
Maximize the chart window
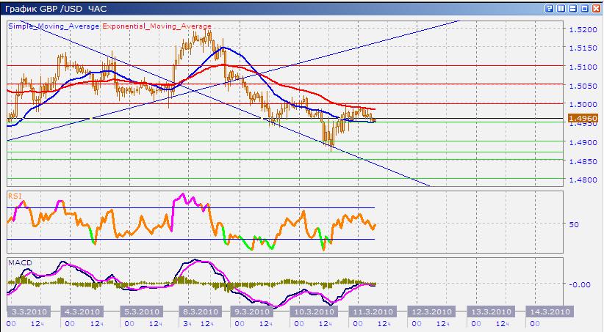[x=584, y=9]
